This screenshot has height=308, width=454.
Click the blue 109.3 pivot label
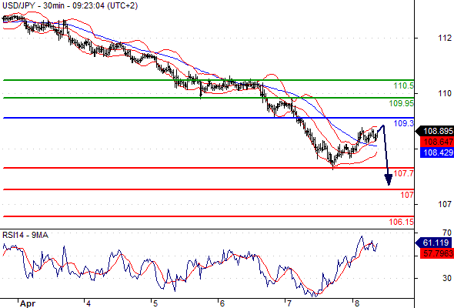tap(404, 123)
